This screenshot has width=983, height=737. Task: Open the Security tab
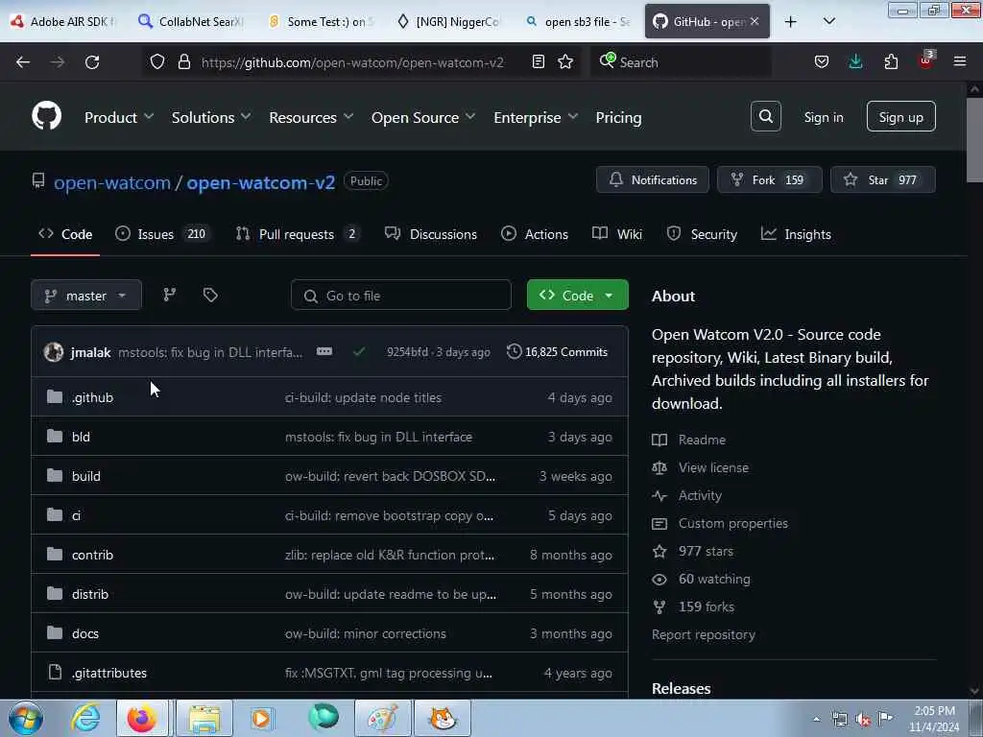702,234
